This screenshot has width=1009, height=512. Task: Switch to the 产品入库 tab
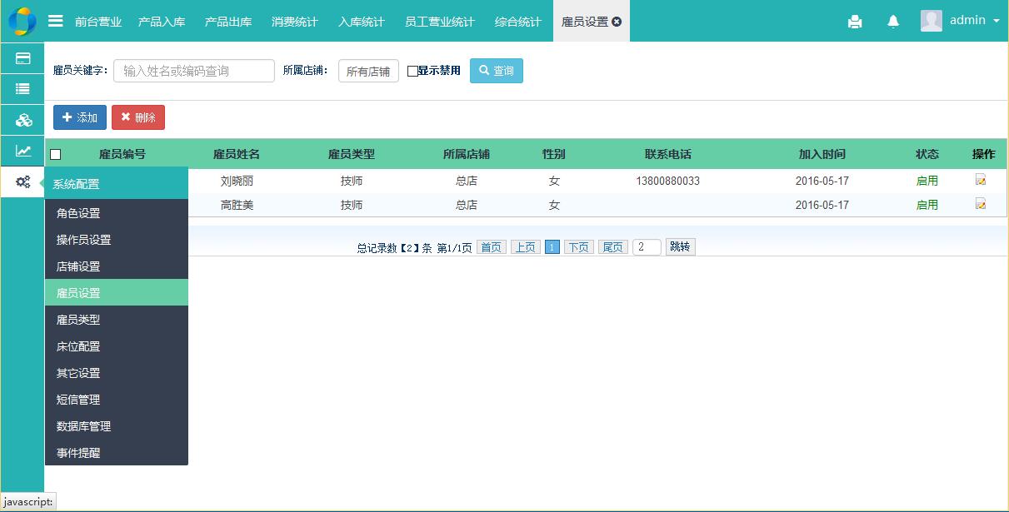pyautogui.click(x=162, y=22)
